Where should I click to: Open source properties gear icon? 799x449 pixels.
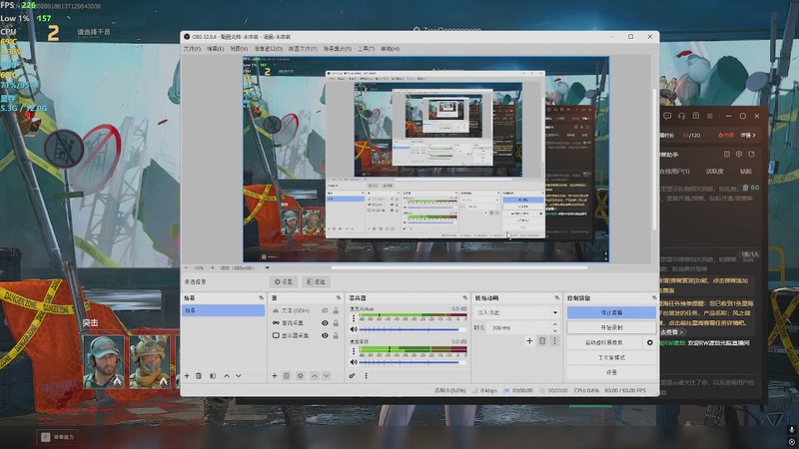point(301,376)
